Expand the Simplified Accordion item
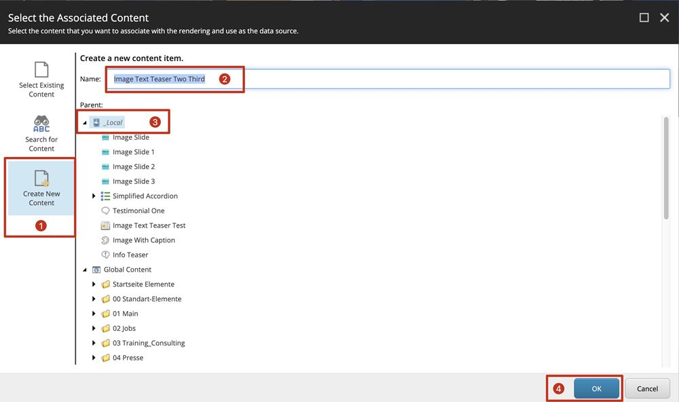 [94, 196]
